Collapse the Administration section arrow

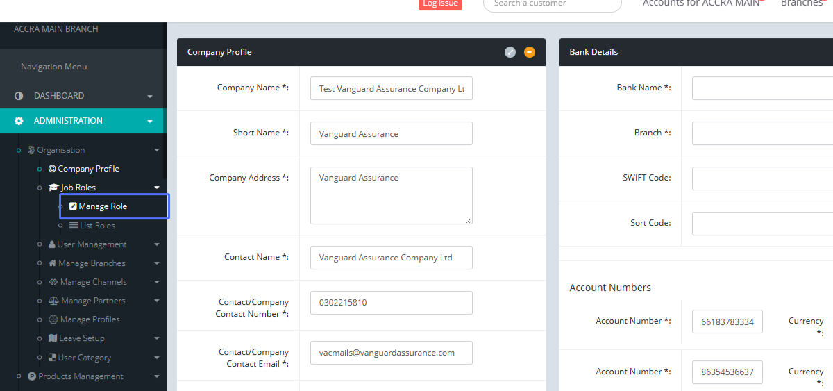(150, 122)
